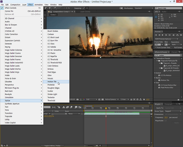The height and width of the screenshot is (147, 183).
Task: Uncheck From Current Time checkbox
Action: tap(155, 47)
